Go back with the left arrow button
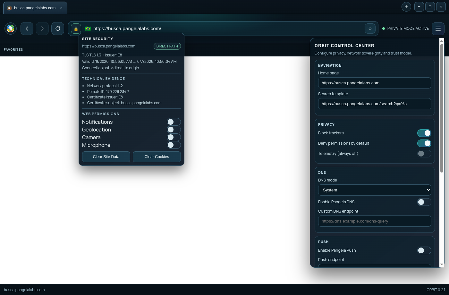The width and height of the screenshot is (449, 295). coord(27,29)
